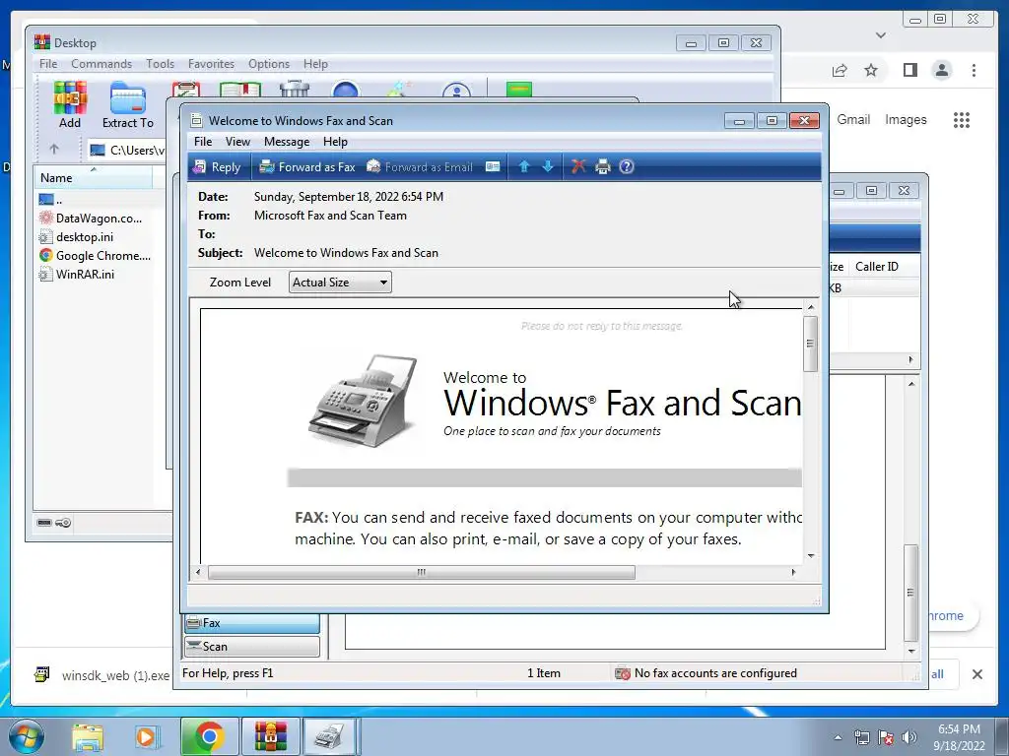Click the WinRAR View book icon
This screenshot has width=1009, height=756.
pos(240,90)
